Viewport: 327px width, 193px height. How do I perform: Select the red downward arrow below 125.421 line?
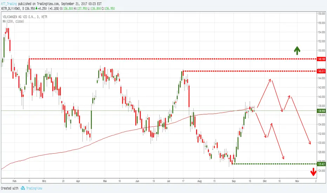click(x=313, y=172)
